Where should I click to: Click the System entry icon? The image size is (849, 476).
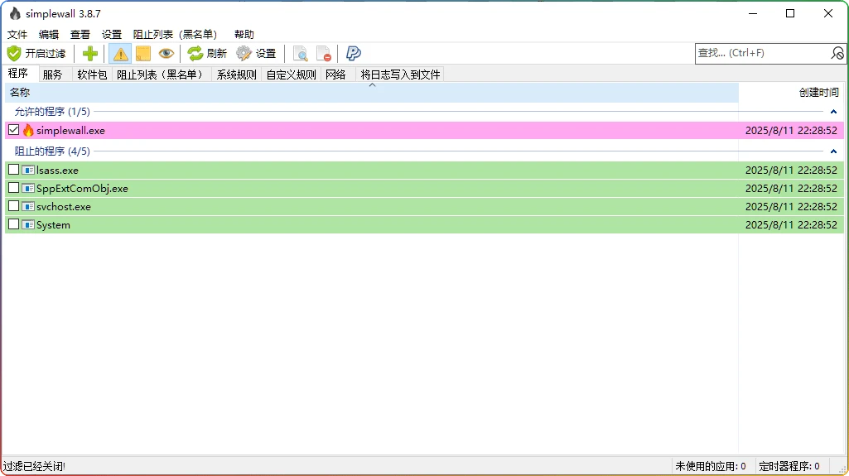(x=28, y=224)
